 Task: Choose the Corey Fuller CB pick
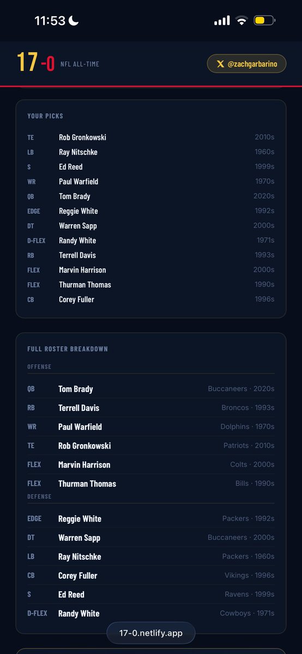pos(151,299)
